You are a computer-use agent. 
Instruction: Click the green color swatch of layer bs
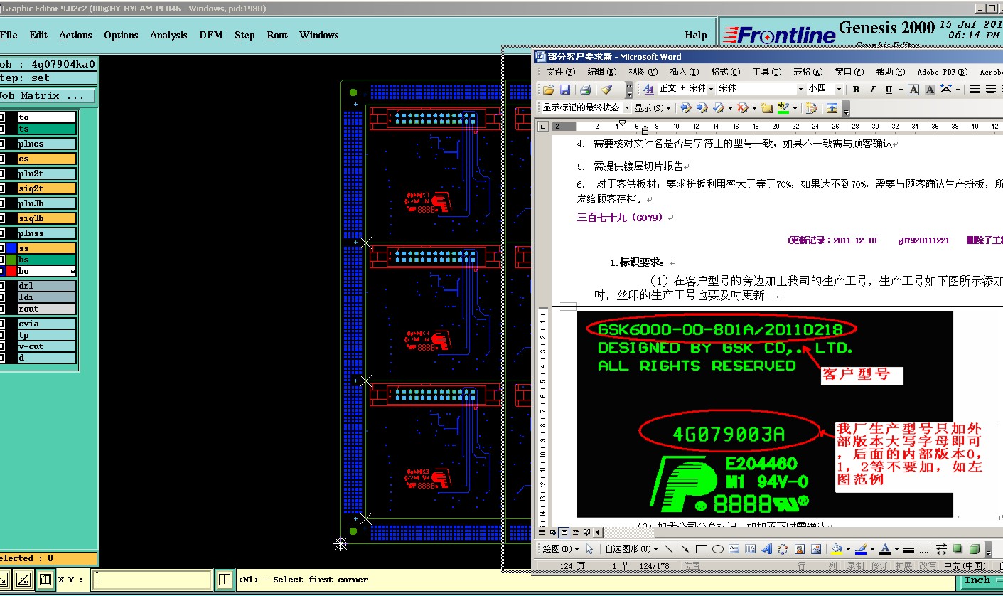[11, 260]
